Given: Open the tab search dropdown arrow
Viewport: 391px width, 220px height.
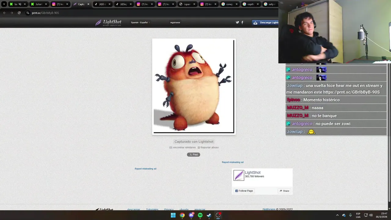Looking at the screenshot, I should point(4,4).
